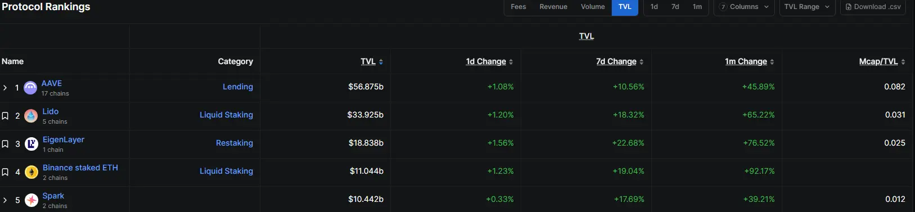Click the '1 chain' label under EigenLayer
This screenshot has height=212, width=915.
(x=53, y=150)
